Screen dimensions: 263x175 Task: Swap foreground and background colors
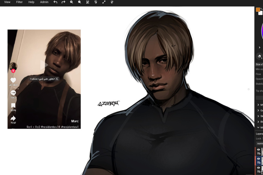click(261, 9)
